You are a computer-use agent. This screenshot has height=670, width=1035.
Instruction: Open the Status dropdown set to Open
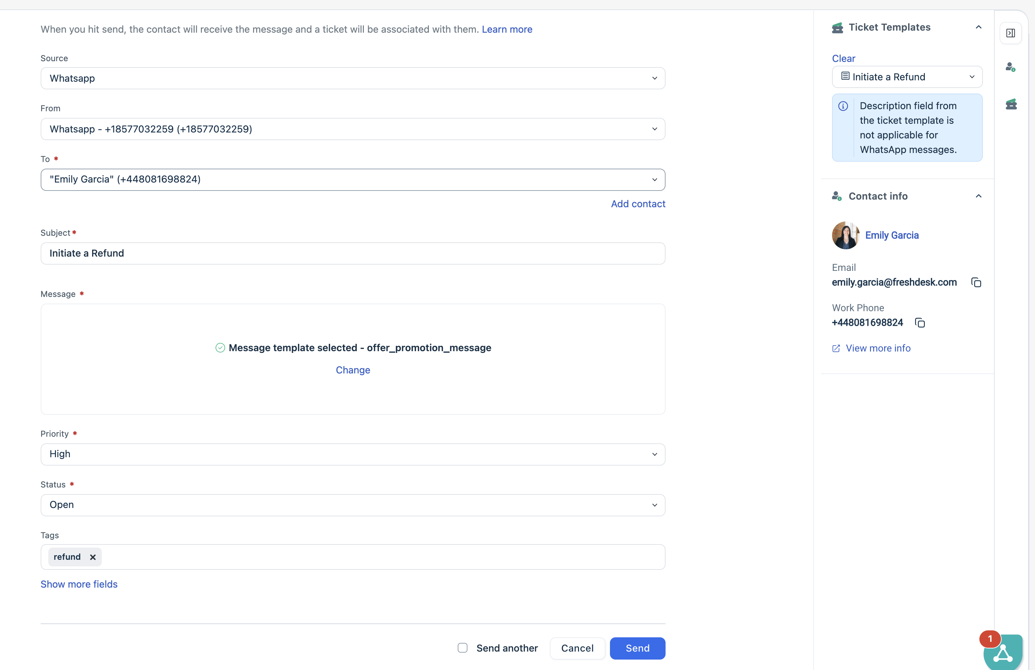pos(353,505)
